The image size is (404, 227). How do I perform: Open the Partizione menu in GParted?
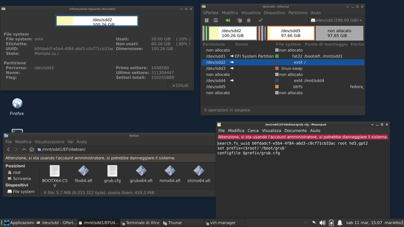point(298,13)
